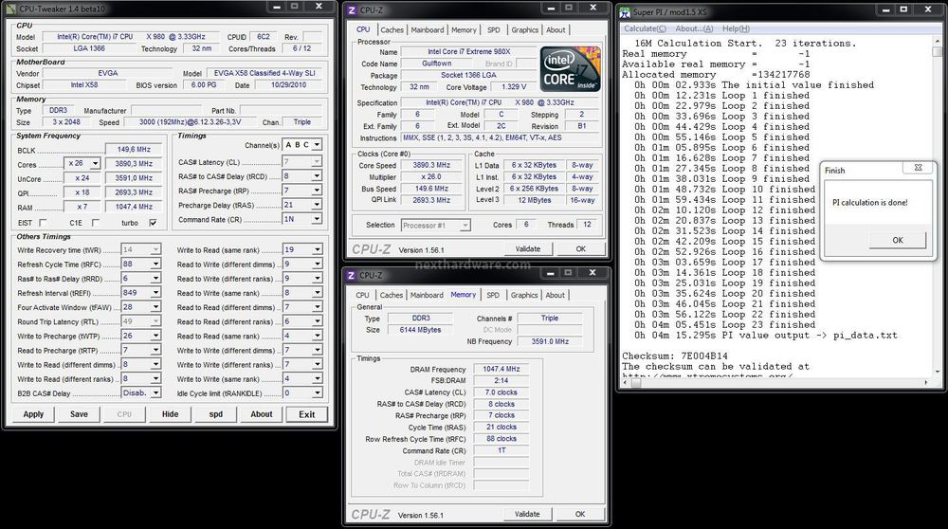The width and height of the screenshot is (948, 529).
Task: Click the BCLK 149,6 MHz field
Action: click(134, 150)
